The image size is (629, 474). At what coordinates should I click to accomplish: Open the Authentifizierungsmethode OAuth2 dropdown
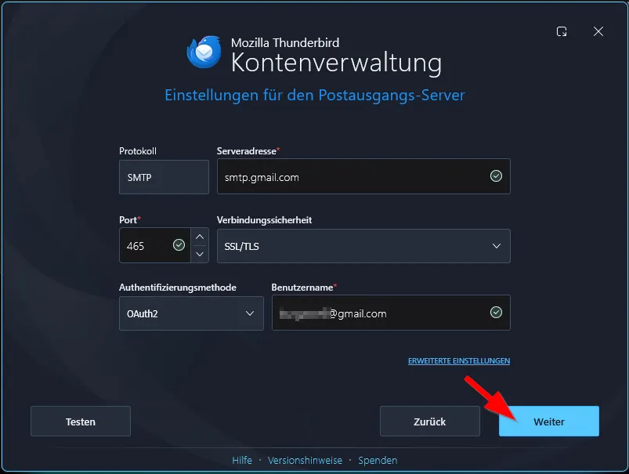[x=191, y=313]
